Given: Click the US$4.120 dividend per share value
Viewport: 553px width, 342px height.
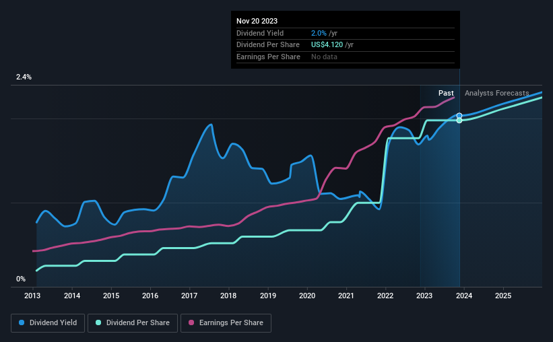Looking at the screenshot, I should pos(327,45).
